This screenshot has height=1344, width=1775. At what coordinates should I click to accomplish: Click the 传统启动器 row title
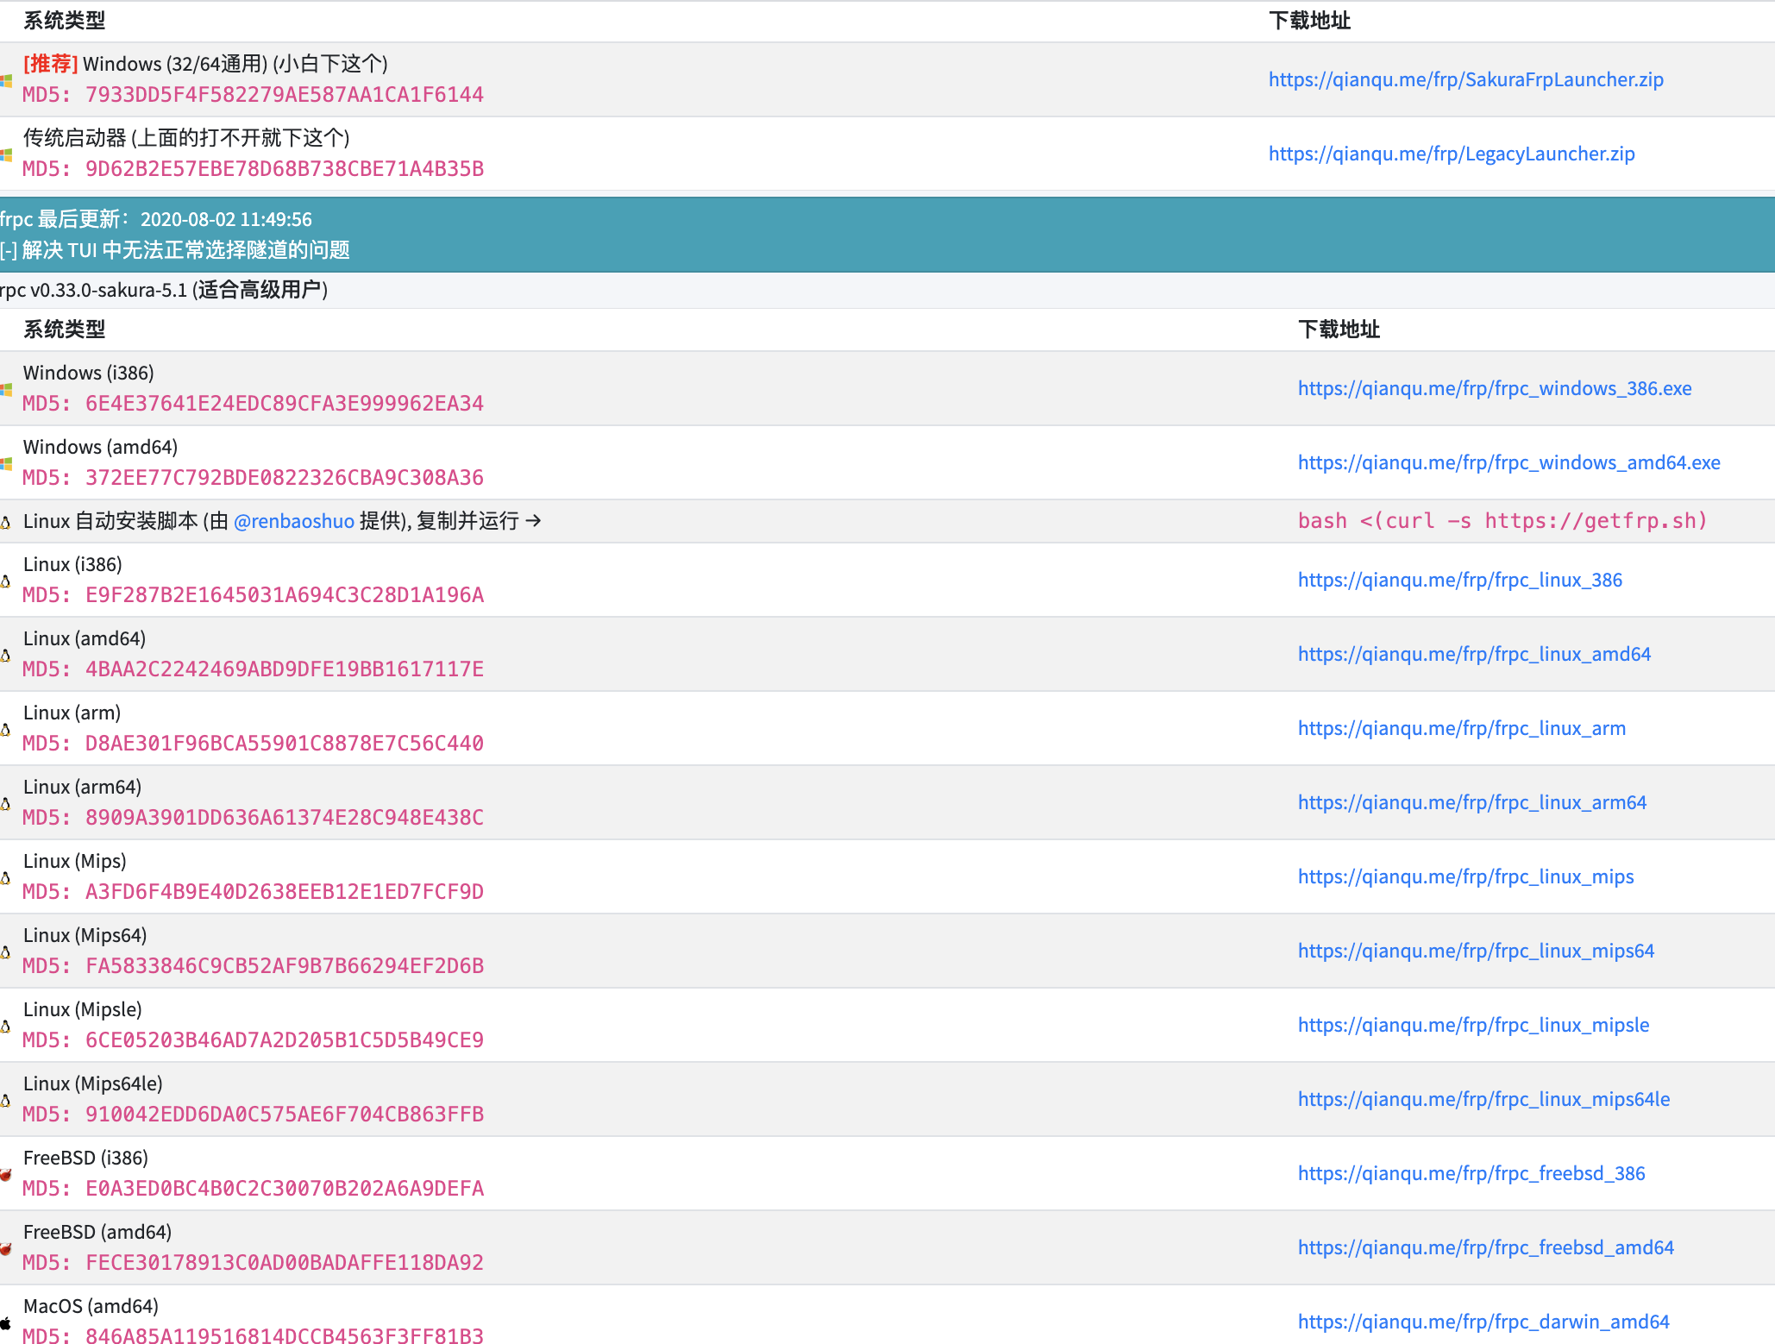pyautogui.click(x=186, y=138)
